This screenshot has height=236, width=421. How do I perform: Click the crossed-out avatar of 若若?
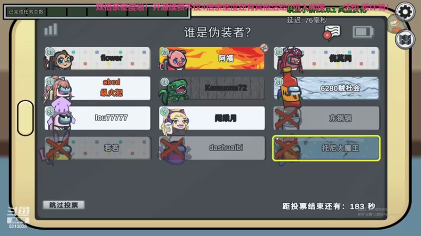(x=58, y=149)
